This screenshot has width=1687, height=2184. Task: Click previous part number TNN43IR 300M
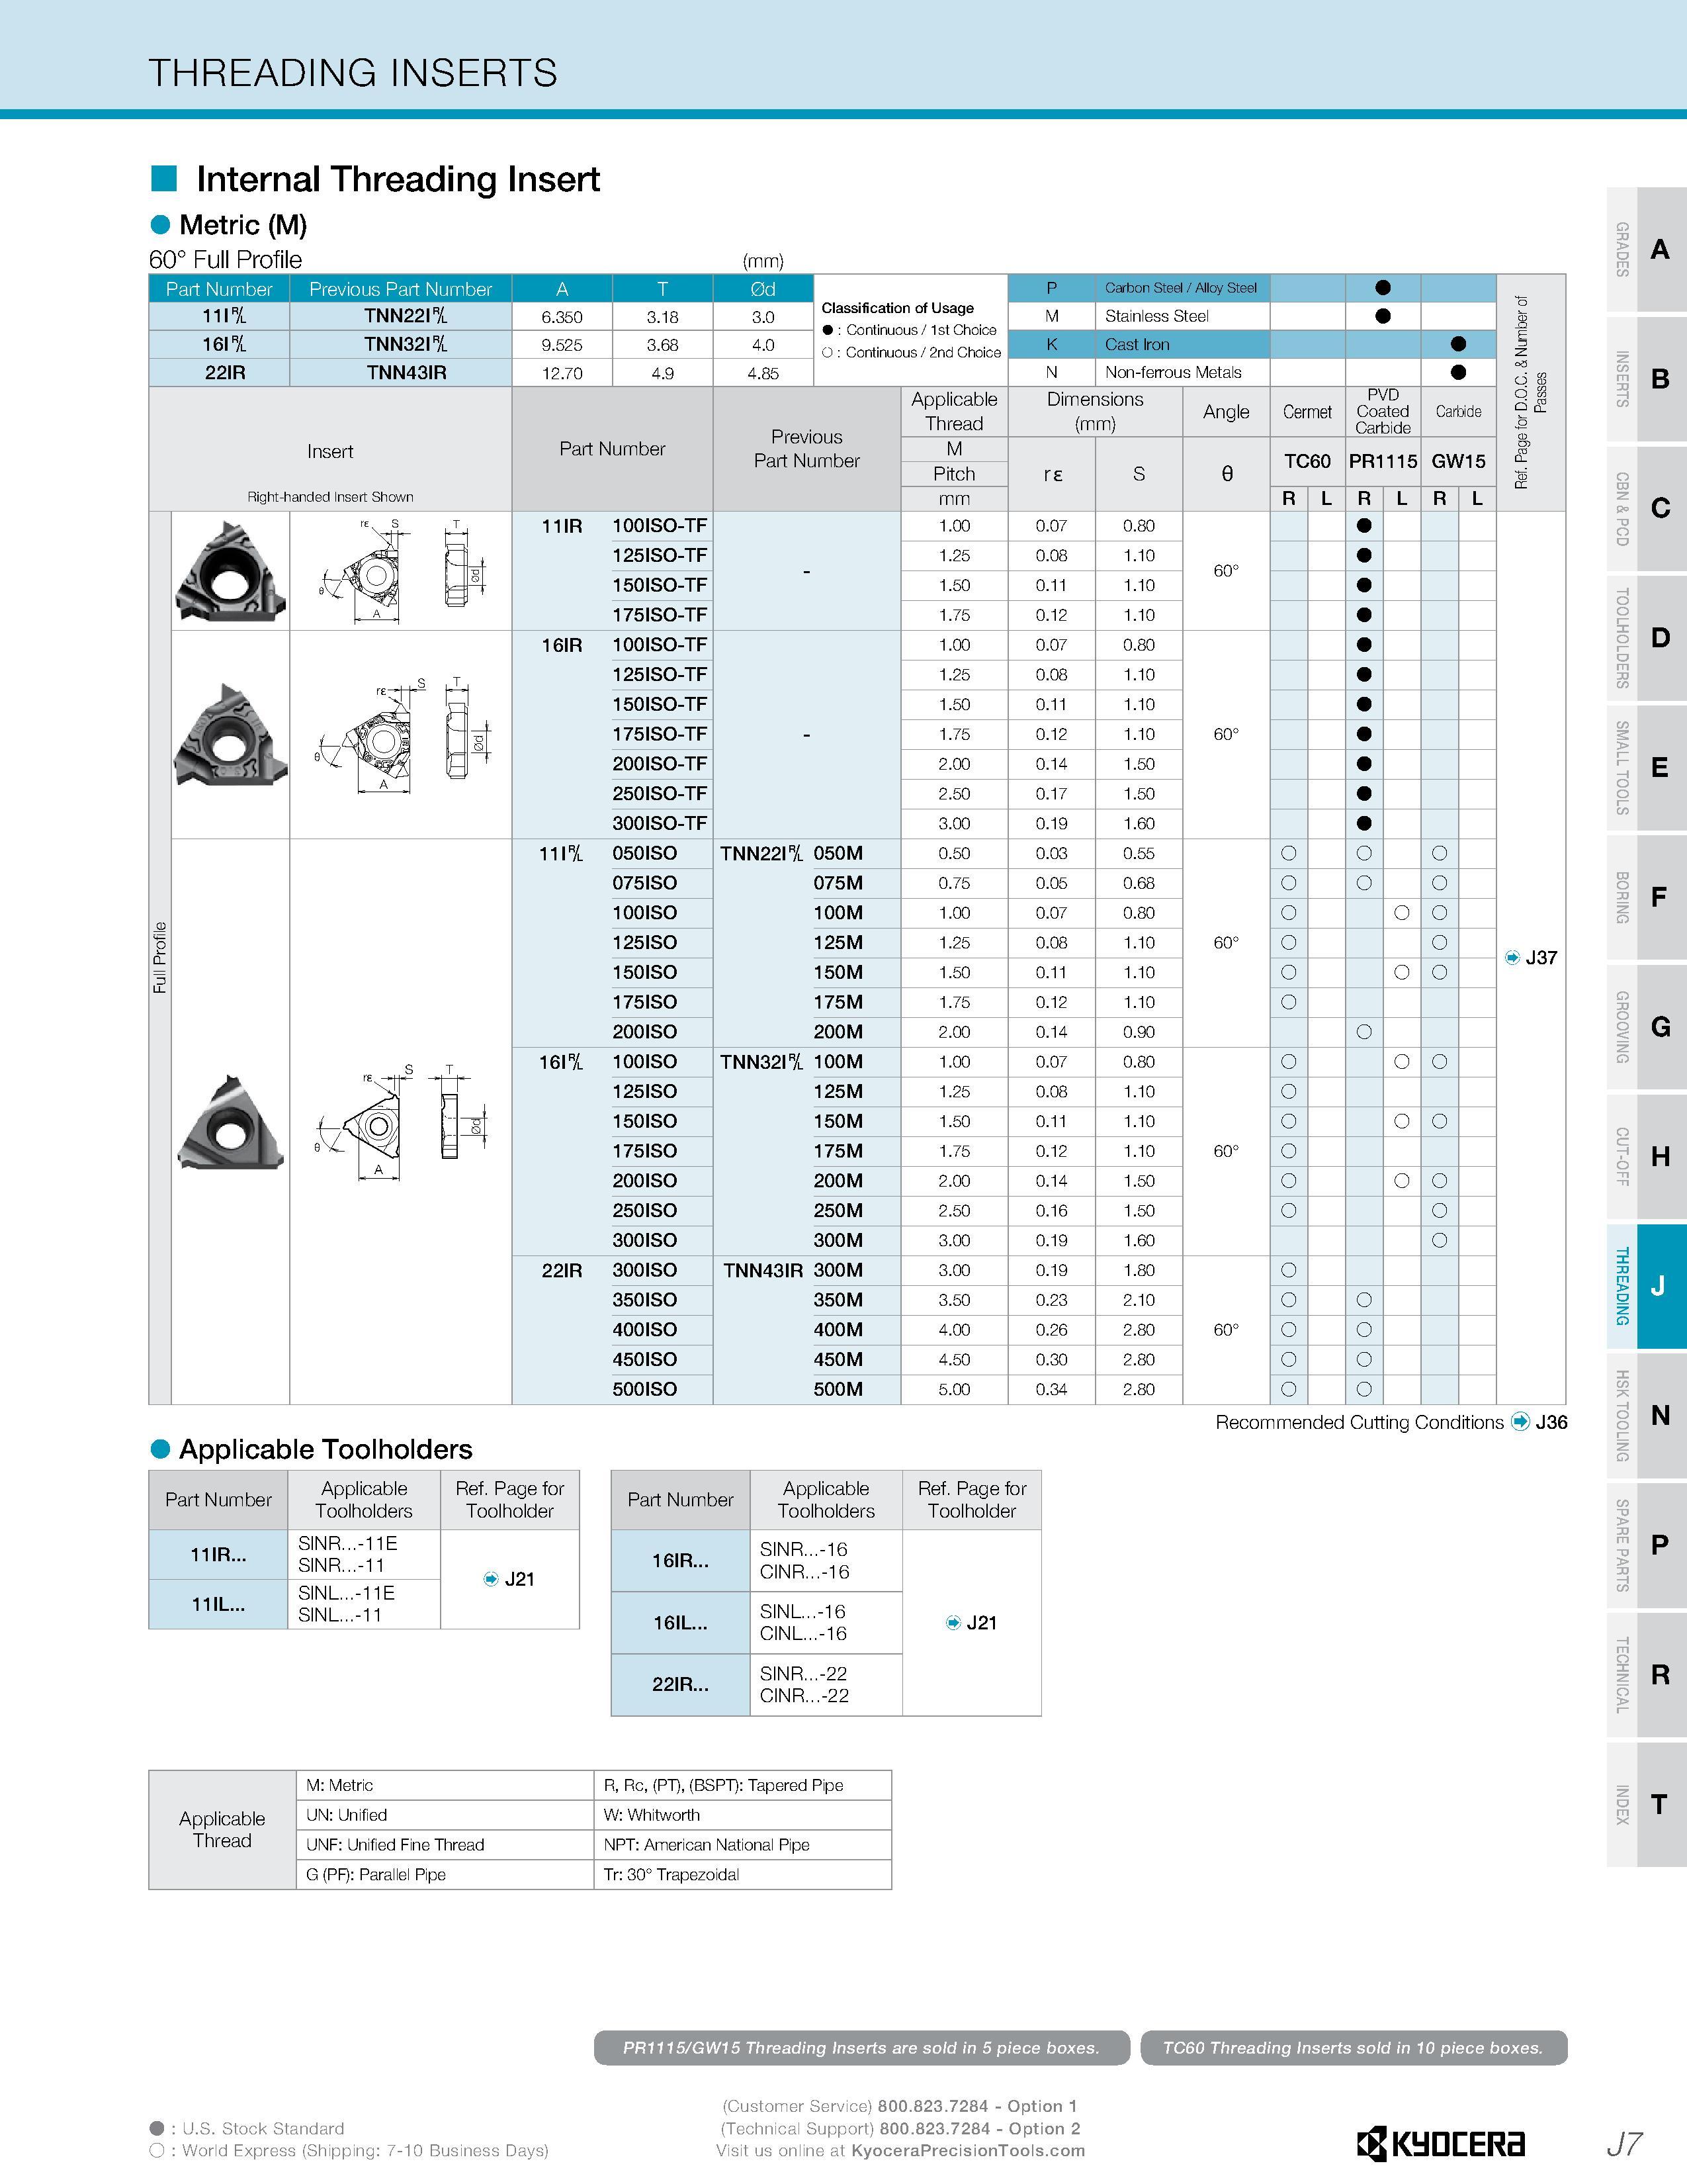[x=793, y=1270]
